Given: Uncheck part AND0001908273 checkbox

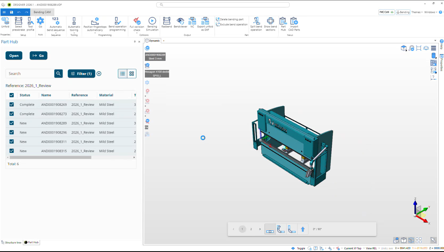Looking at the screenshot, I should (11, 114).
